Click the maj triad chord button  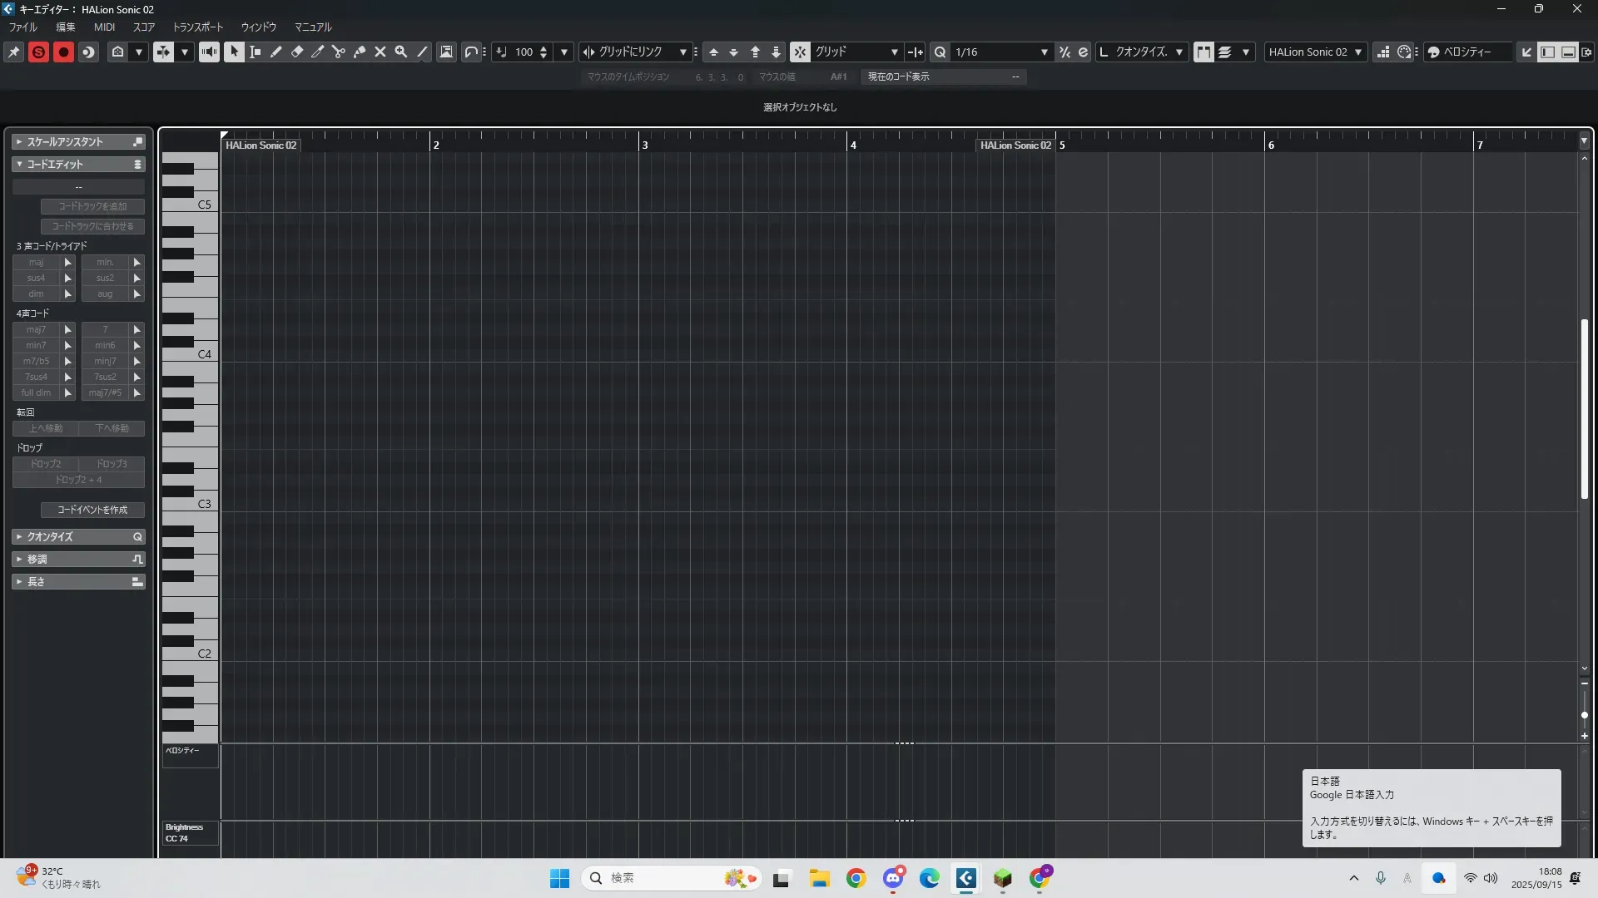36,262
